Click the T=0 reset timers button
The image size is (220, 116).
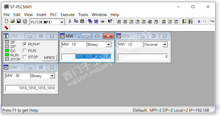pyautogui.click(x=212, y=21)
